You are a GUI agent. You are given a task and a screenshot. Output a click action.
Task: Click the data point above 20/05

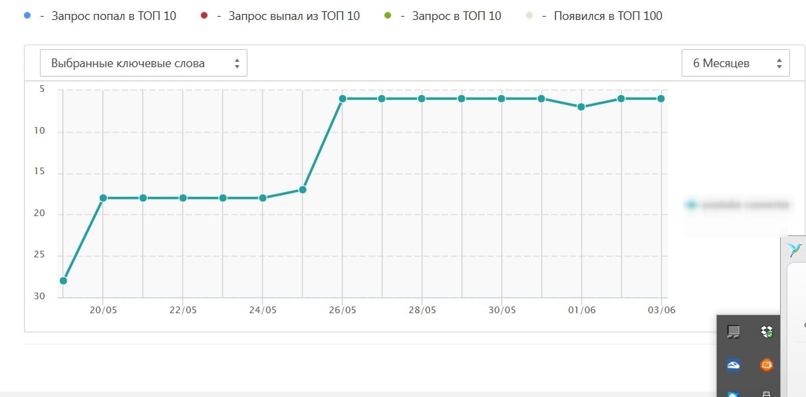point(103,198)
